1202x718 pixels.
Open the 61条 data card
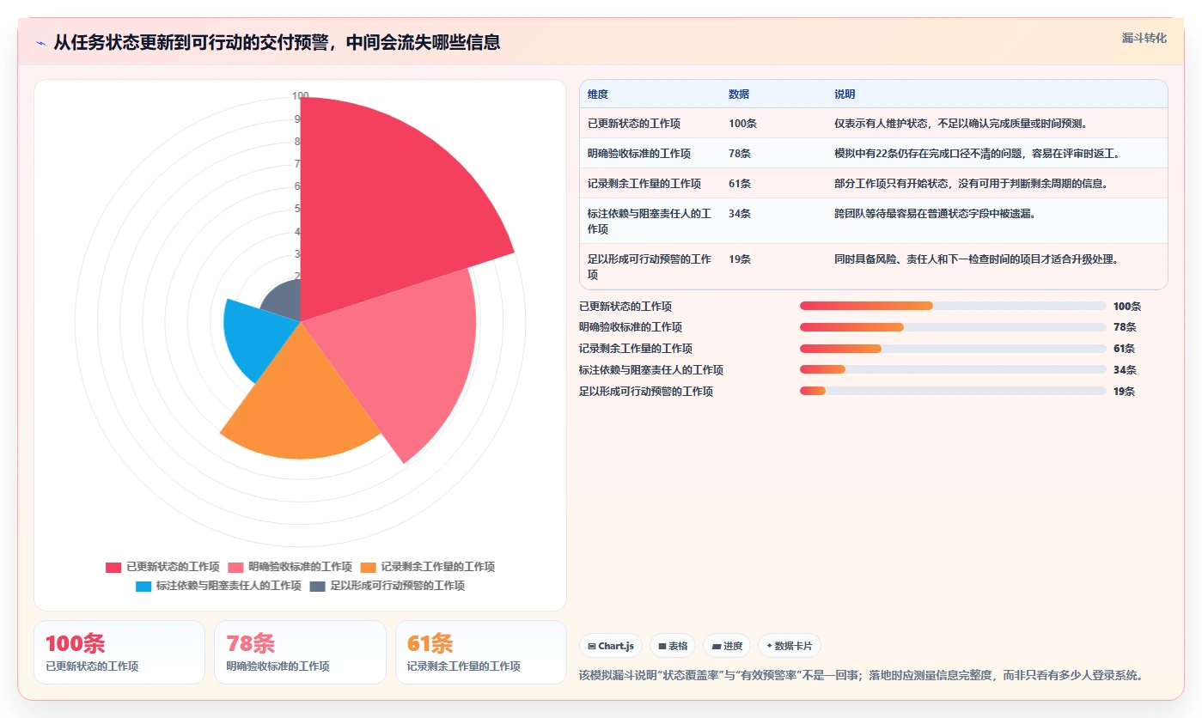pos(481,653)
